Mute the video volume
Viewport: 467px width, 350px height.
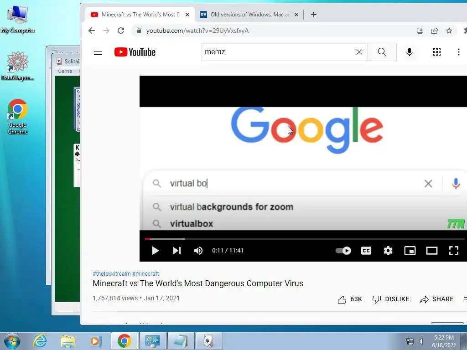198,251
